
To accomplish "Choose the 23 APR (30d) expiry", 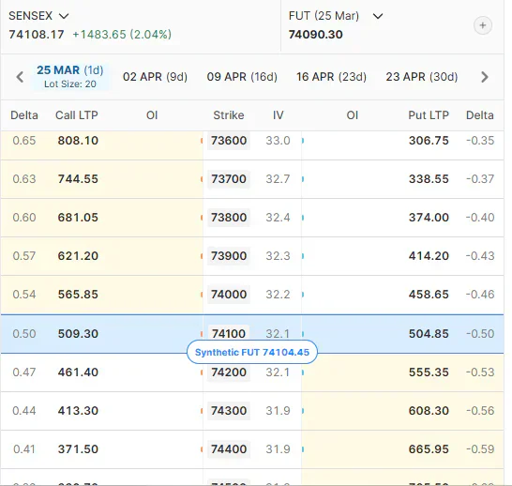I will point(422,77).
